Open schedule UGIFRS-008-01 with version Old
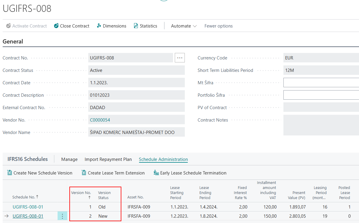The height and width of the screenshot is (223, 359). (x=28, y=207)
